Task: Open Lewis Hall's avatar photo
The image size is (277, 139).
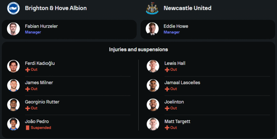Action: coord(153,66)
